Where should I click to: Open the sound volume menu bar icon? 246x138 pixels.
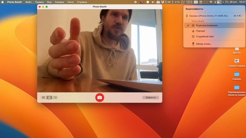coord(153,2)
